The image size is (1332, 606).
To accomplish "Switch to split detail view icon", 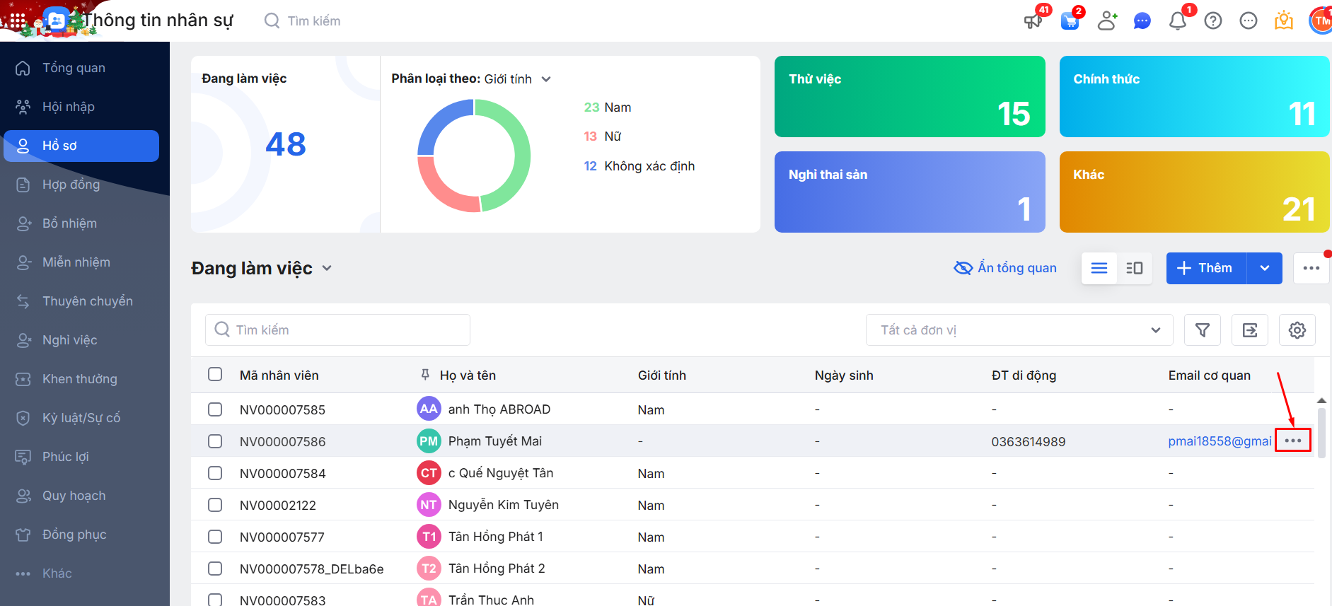I will (x=1135, y=268).
